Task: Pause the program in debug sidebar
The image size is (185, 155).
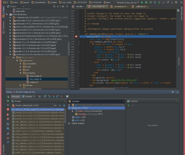Action: pos(8,105)
